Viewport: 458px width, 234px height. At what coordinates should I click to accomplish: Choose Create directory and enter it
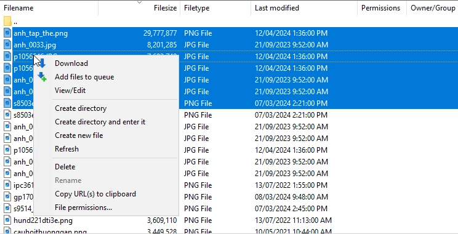click(100, 122)
